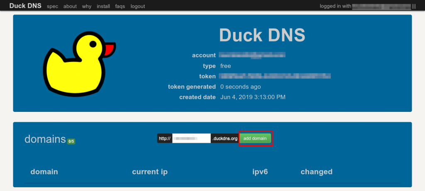Click the add domain button
Image resolution: width=425 pixels, height=191 pixels.
click(255, 138)
